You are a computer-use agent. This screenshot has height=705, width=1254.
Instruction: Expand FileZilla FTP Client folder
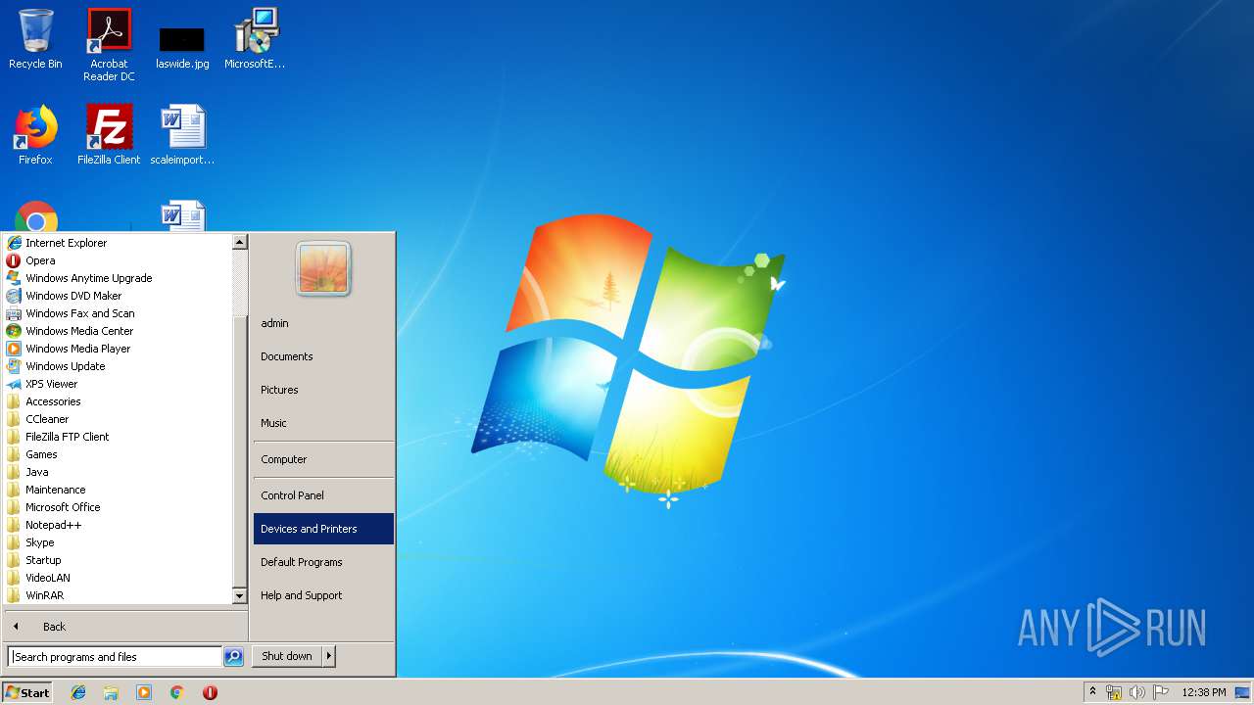[118, 437]
